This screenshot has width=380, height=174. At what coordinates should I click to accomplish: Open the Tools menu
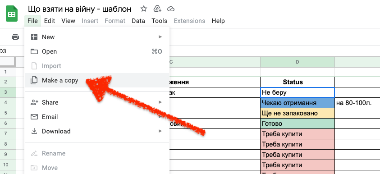[160, 21]
